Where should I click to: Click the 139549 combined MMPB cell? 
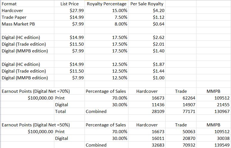214,145
